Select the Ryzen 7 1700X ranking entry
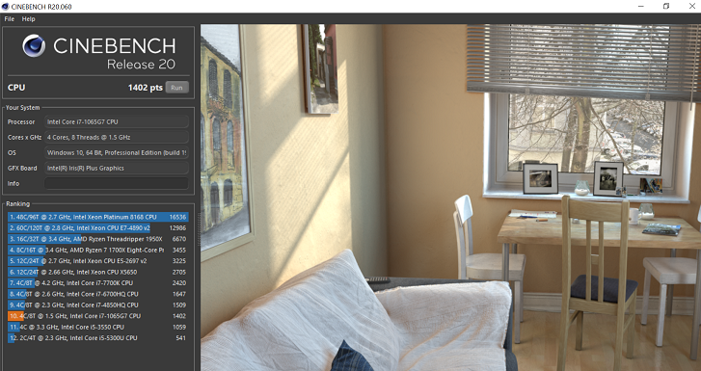701x371 pixels. point(98,250)
